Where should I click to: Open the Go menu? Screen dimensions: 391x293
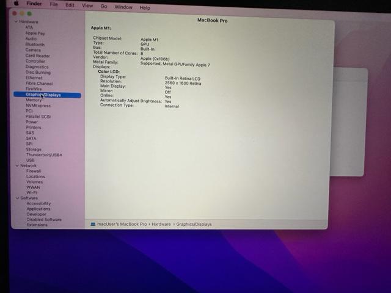(x=103, y=7)
